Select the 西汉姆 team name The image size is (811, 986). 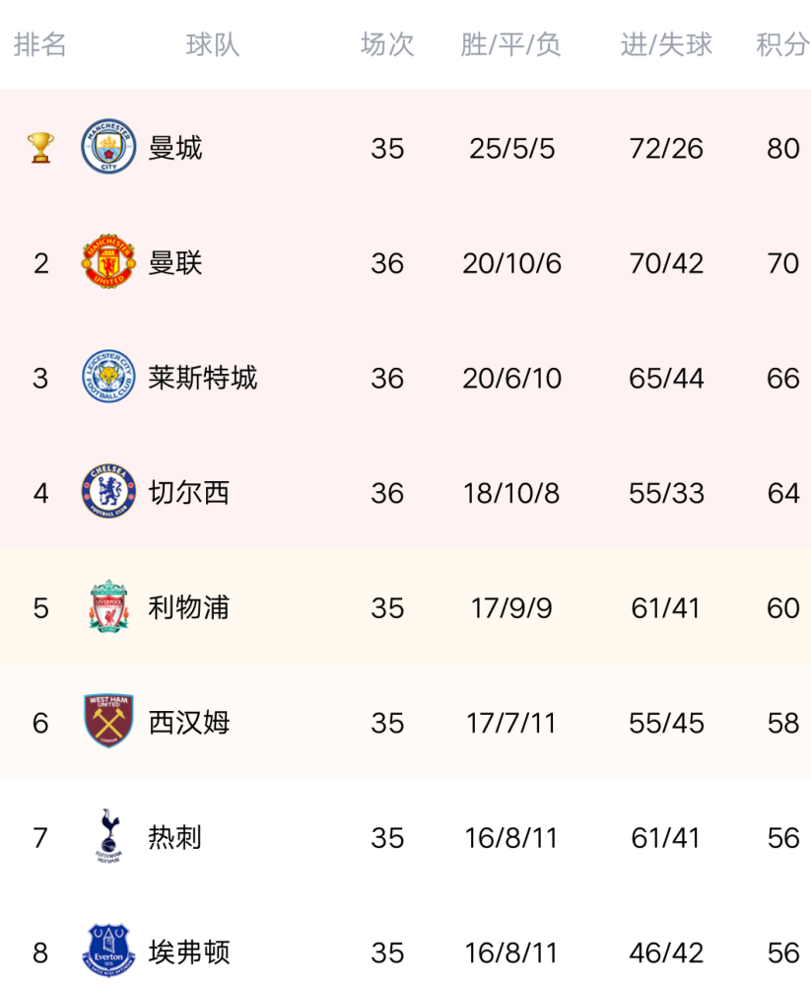click(188, 723)
